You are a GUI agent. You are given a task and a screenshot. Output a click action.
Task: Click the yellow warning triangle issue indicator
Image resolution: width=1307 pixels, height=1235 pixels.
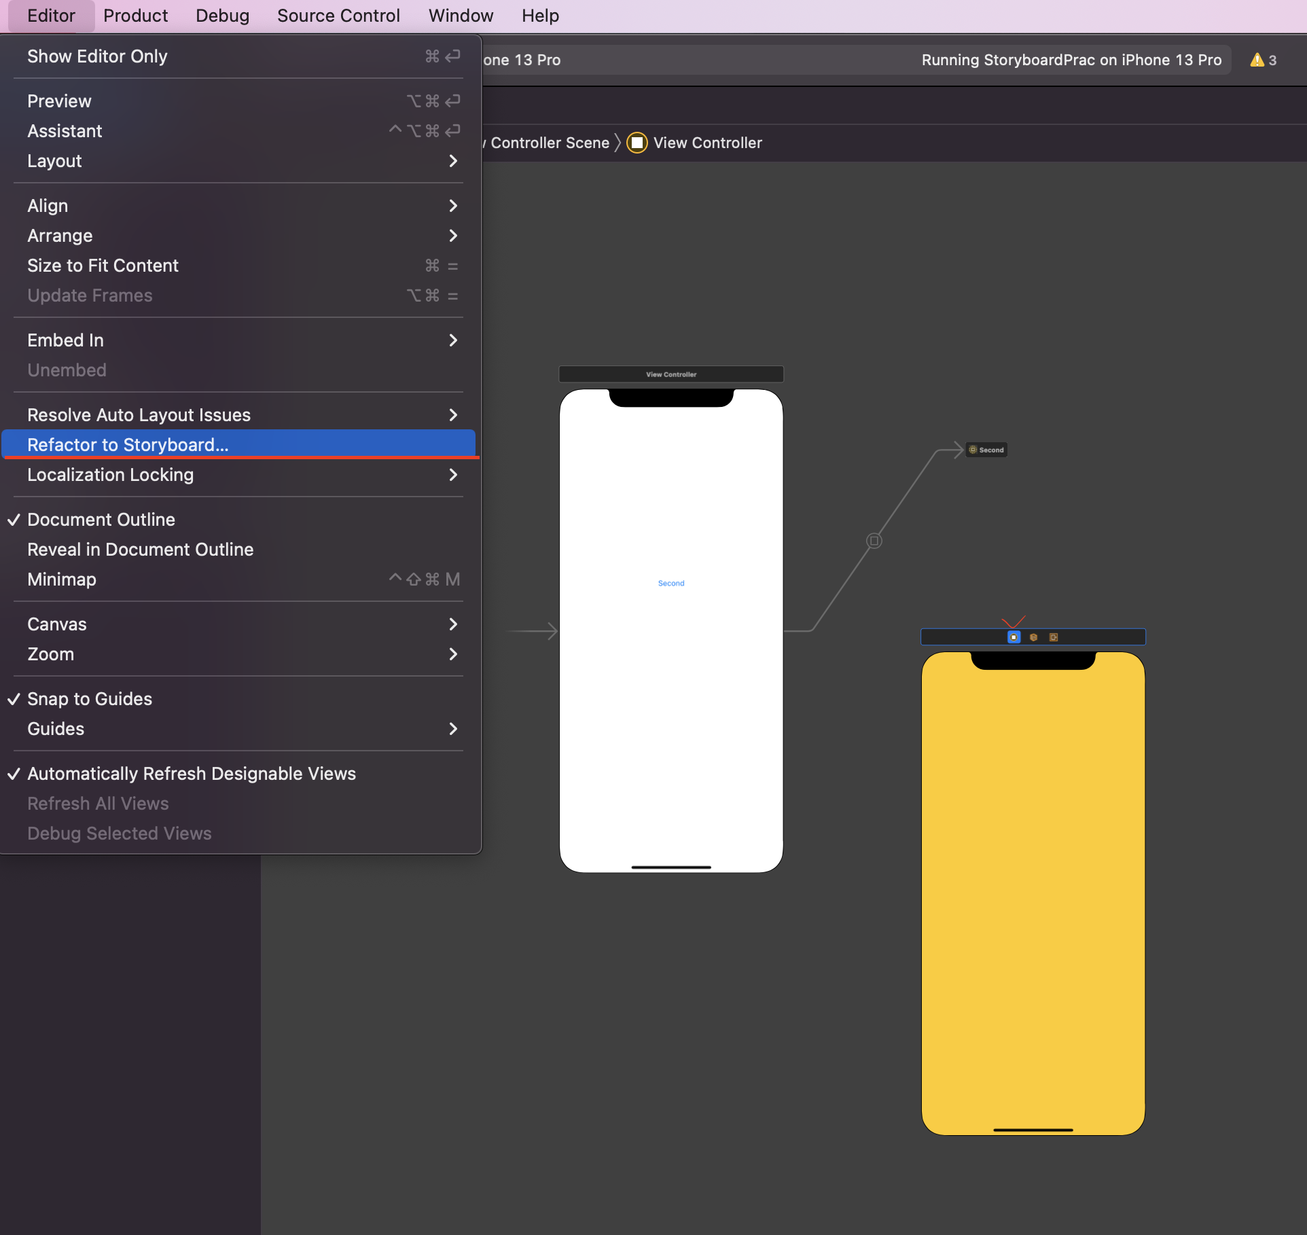click(x=1257, y=60)
